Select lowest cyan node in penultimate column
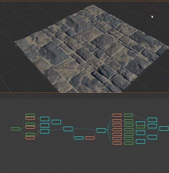The image size is (169, 173). 152,137
